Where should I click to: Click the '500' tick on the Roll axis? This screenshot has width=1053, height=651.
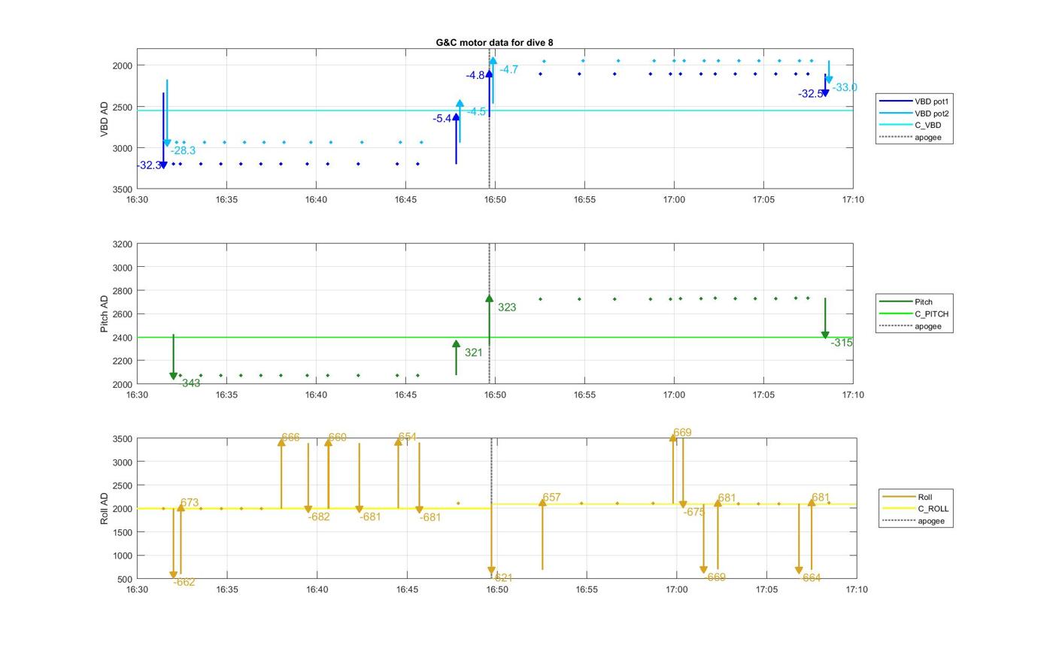point(125,579)
